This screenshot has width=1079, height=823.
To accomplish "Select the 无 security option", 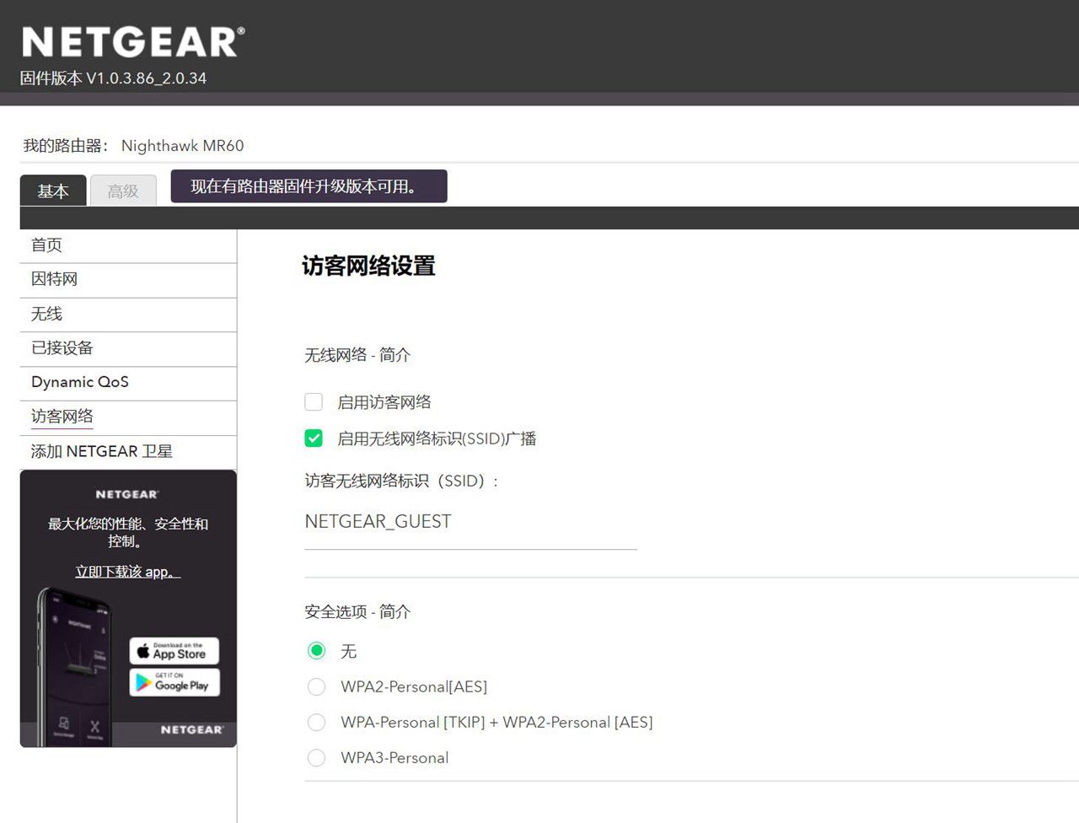I will tap(317, 650).
